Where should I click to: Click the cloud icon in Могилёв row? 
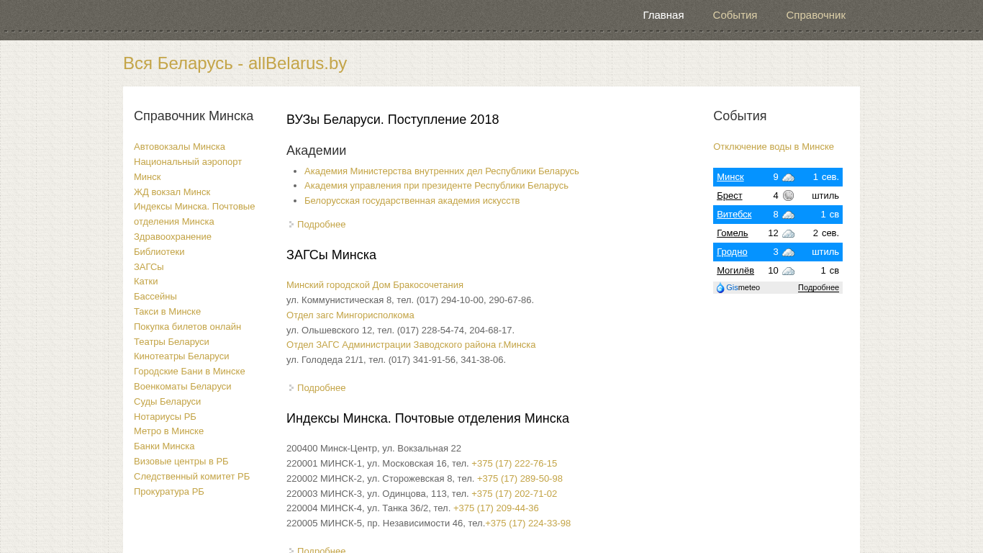click(788, 271)
